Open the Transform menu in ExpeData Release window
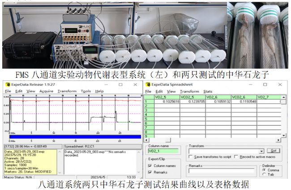The height and width of the screenshot is (190, 291). [67, 91]
